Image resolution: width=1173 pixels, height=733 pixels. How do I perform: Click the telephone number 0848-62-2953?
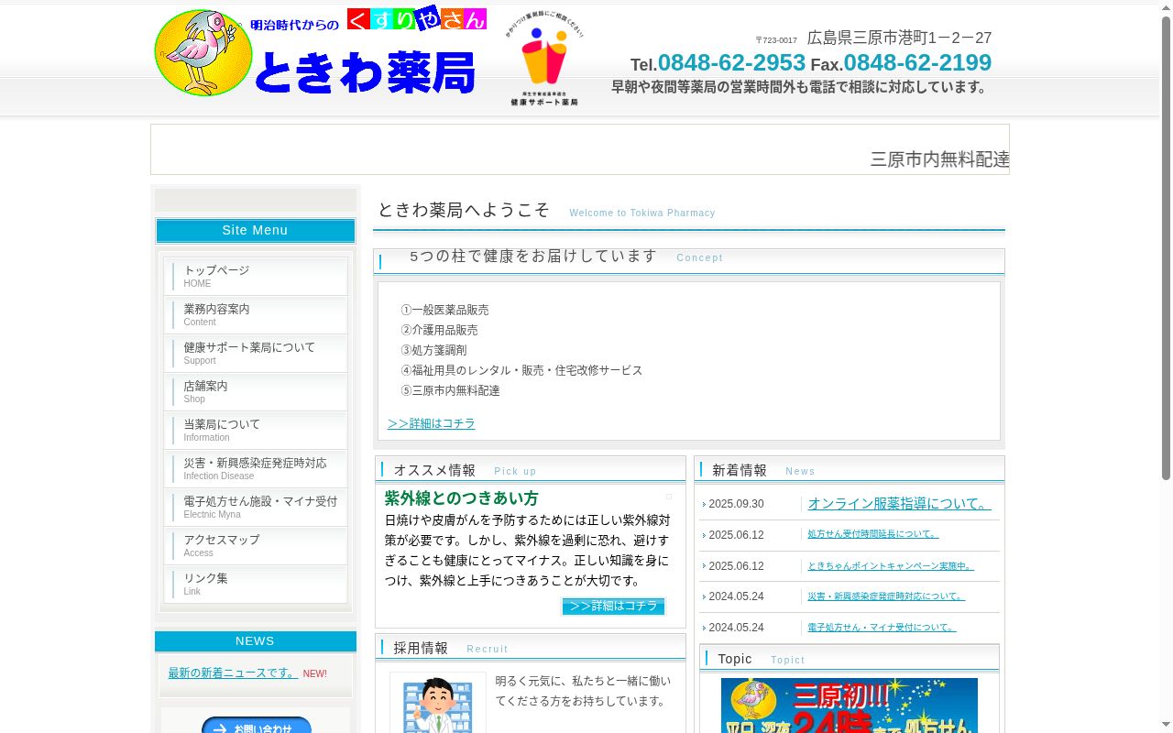tap(731, 62)
